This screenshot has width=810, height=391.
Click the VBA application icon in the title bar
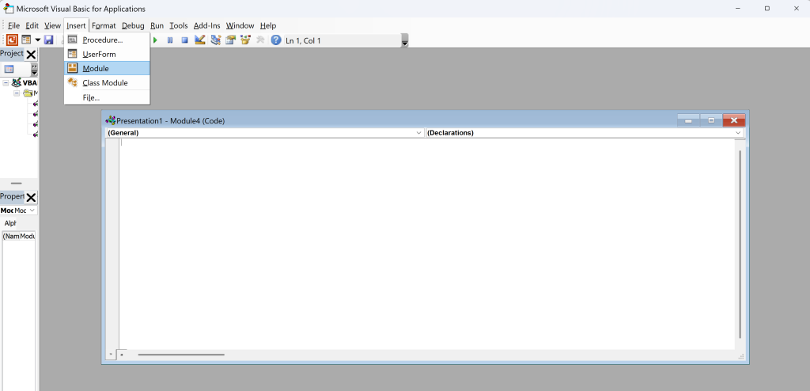8,8
